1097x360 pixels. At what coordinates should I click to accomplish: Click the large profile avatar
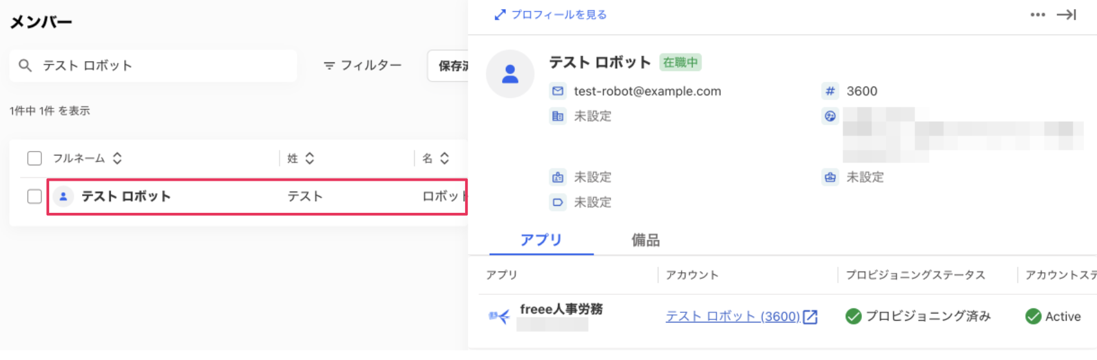510,74
